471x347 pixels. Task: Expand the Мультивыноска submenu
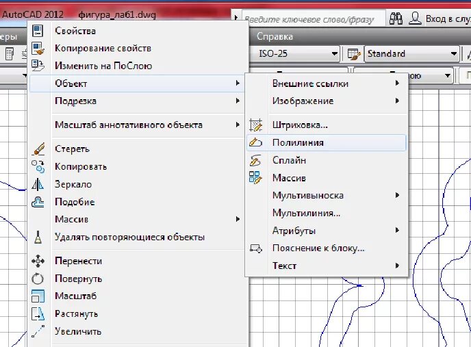tap(397, 195)
